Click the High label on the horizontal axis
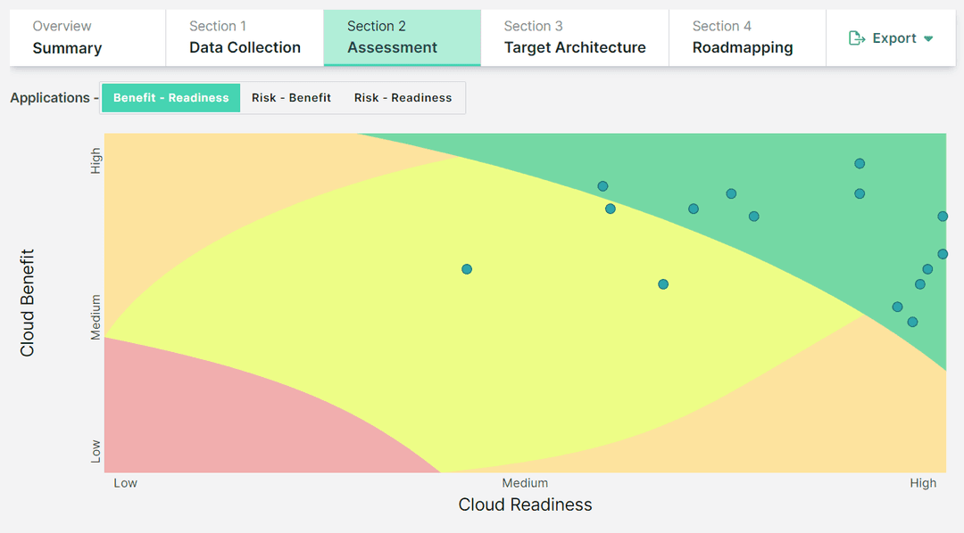This screenshot has height=533, width=964. pyautogui.click(x=923, y=483)
